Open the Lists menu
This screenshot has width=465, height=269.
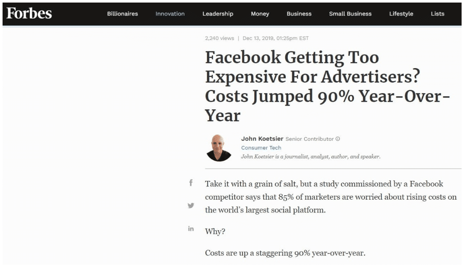tap(437, 14)
